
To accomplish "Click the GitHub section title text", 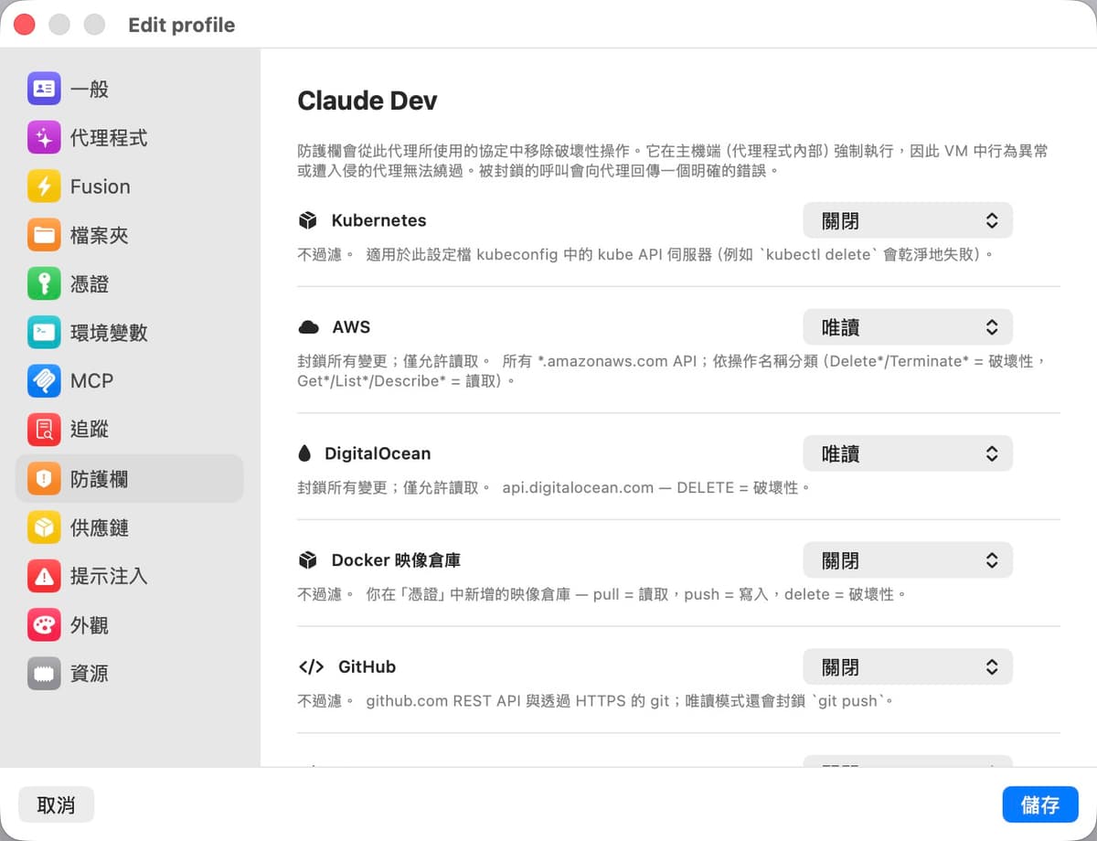I will [x=367, y=667].
